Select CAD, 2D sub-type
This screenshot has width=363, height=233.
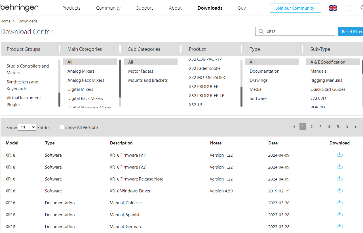[x=318, y=98]
